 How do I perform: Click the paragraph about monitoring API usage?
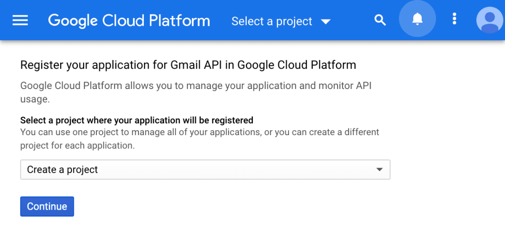[196, 93]
